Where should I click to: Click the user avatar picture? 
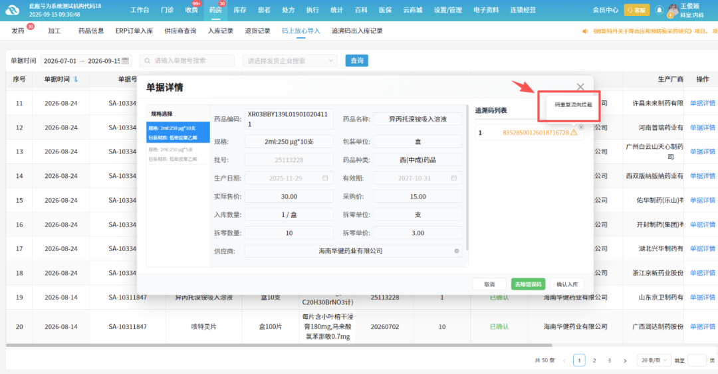point(673,9)
